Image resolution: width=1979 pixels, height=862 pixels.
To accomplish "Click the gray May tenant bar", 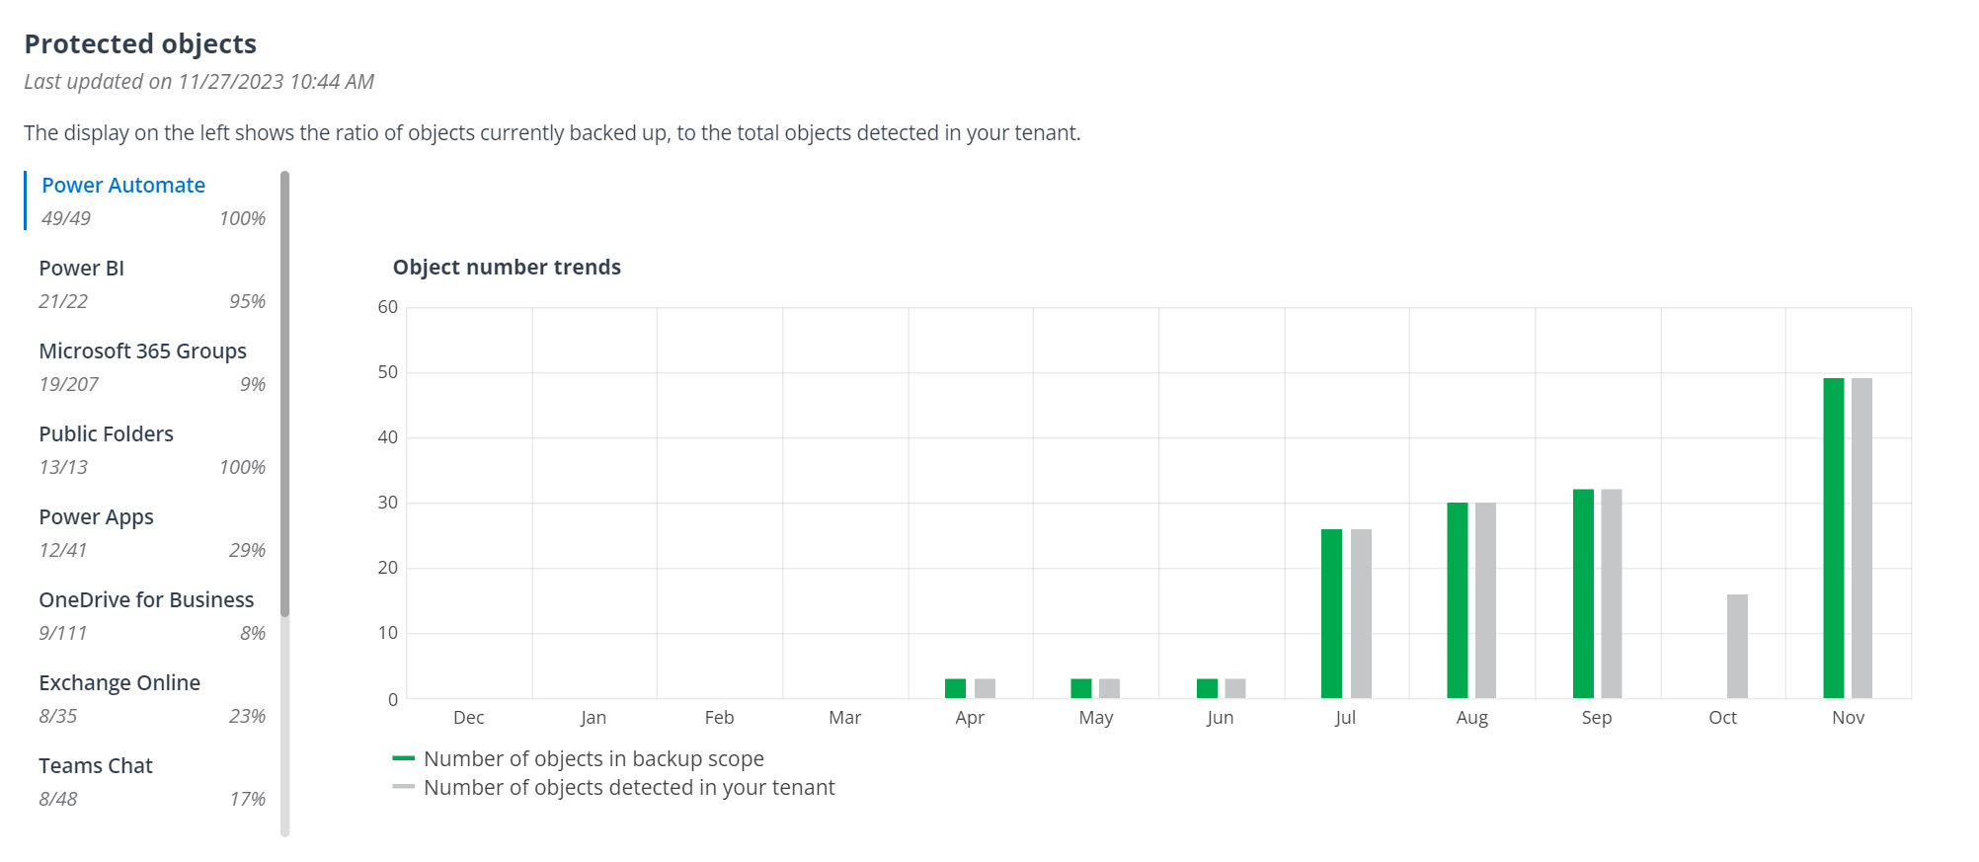I will pos(1109,688).
